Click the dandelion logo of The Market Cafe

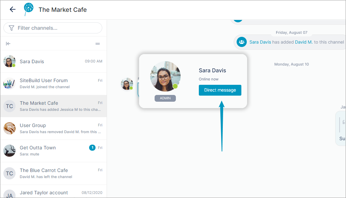[29, 9]
